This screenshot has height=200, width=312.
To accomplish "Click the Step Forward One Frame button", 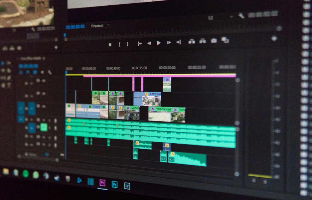I will click(x=169, y=43).
